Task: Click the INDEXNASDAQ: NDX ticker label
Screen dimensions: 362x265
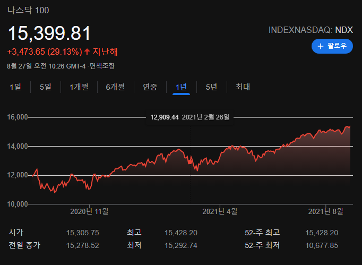Action: [311, 30]
